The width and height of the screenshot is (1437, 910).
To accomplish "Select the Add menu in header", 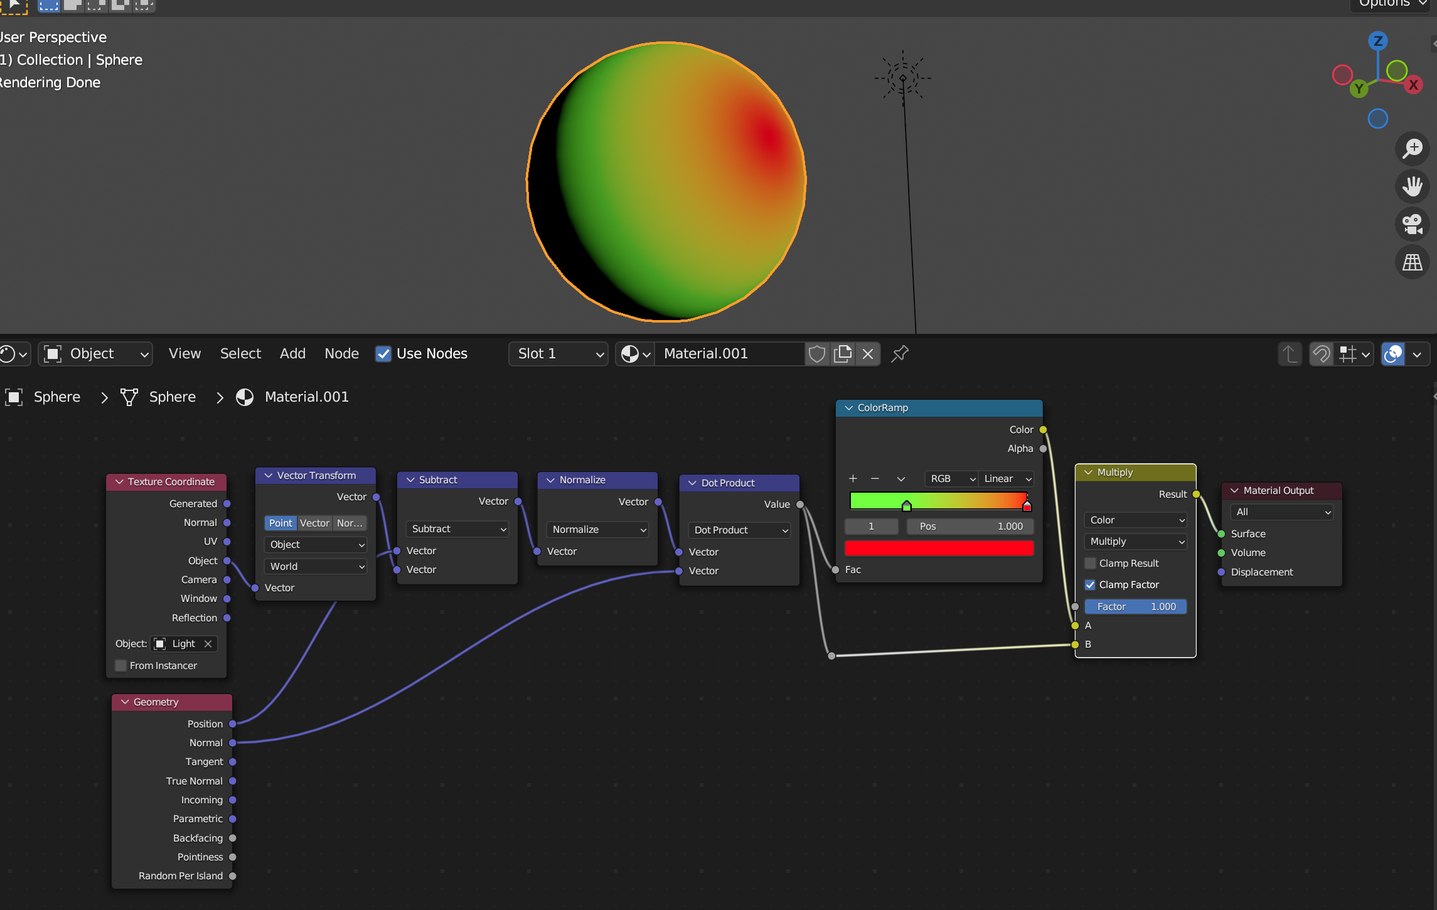I will point(292,353).
